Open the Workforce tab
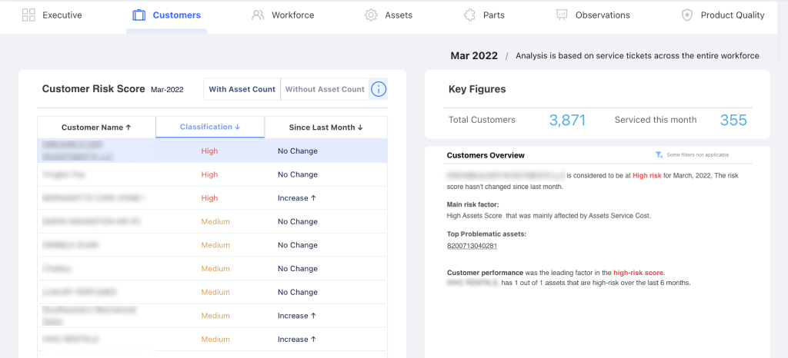Image resolution: width=788 pixels, height=358 pixels. [x=292, y=15]
